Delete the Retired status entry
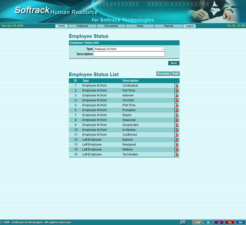 pyautogui.click(x=177, y=149)
